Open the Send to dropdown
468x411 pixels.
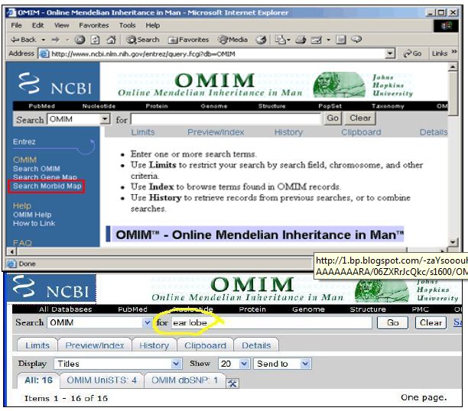(305, 364)
